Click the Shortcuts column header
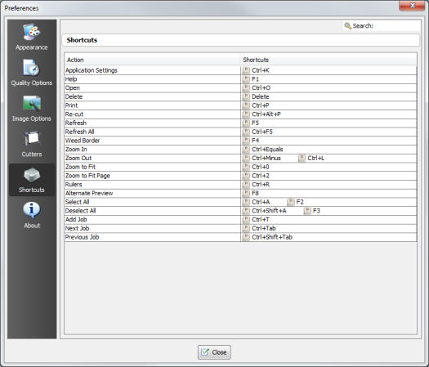Screen dimensions: 429x367 328,60
